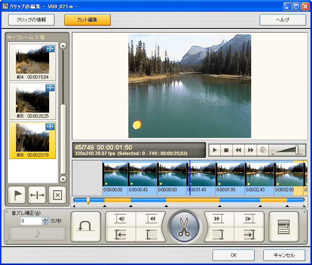This screenshot has width=312, height=265.
Task: Select keyframe thumbnail #04 at 00:00:15;84
Action: click(x=33, y=62)
